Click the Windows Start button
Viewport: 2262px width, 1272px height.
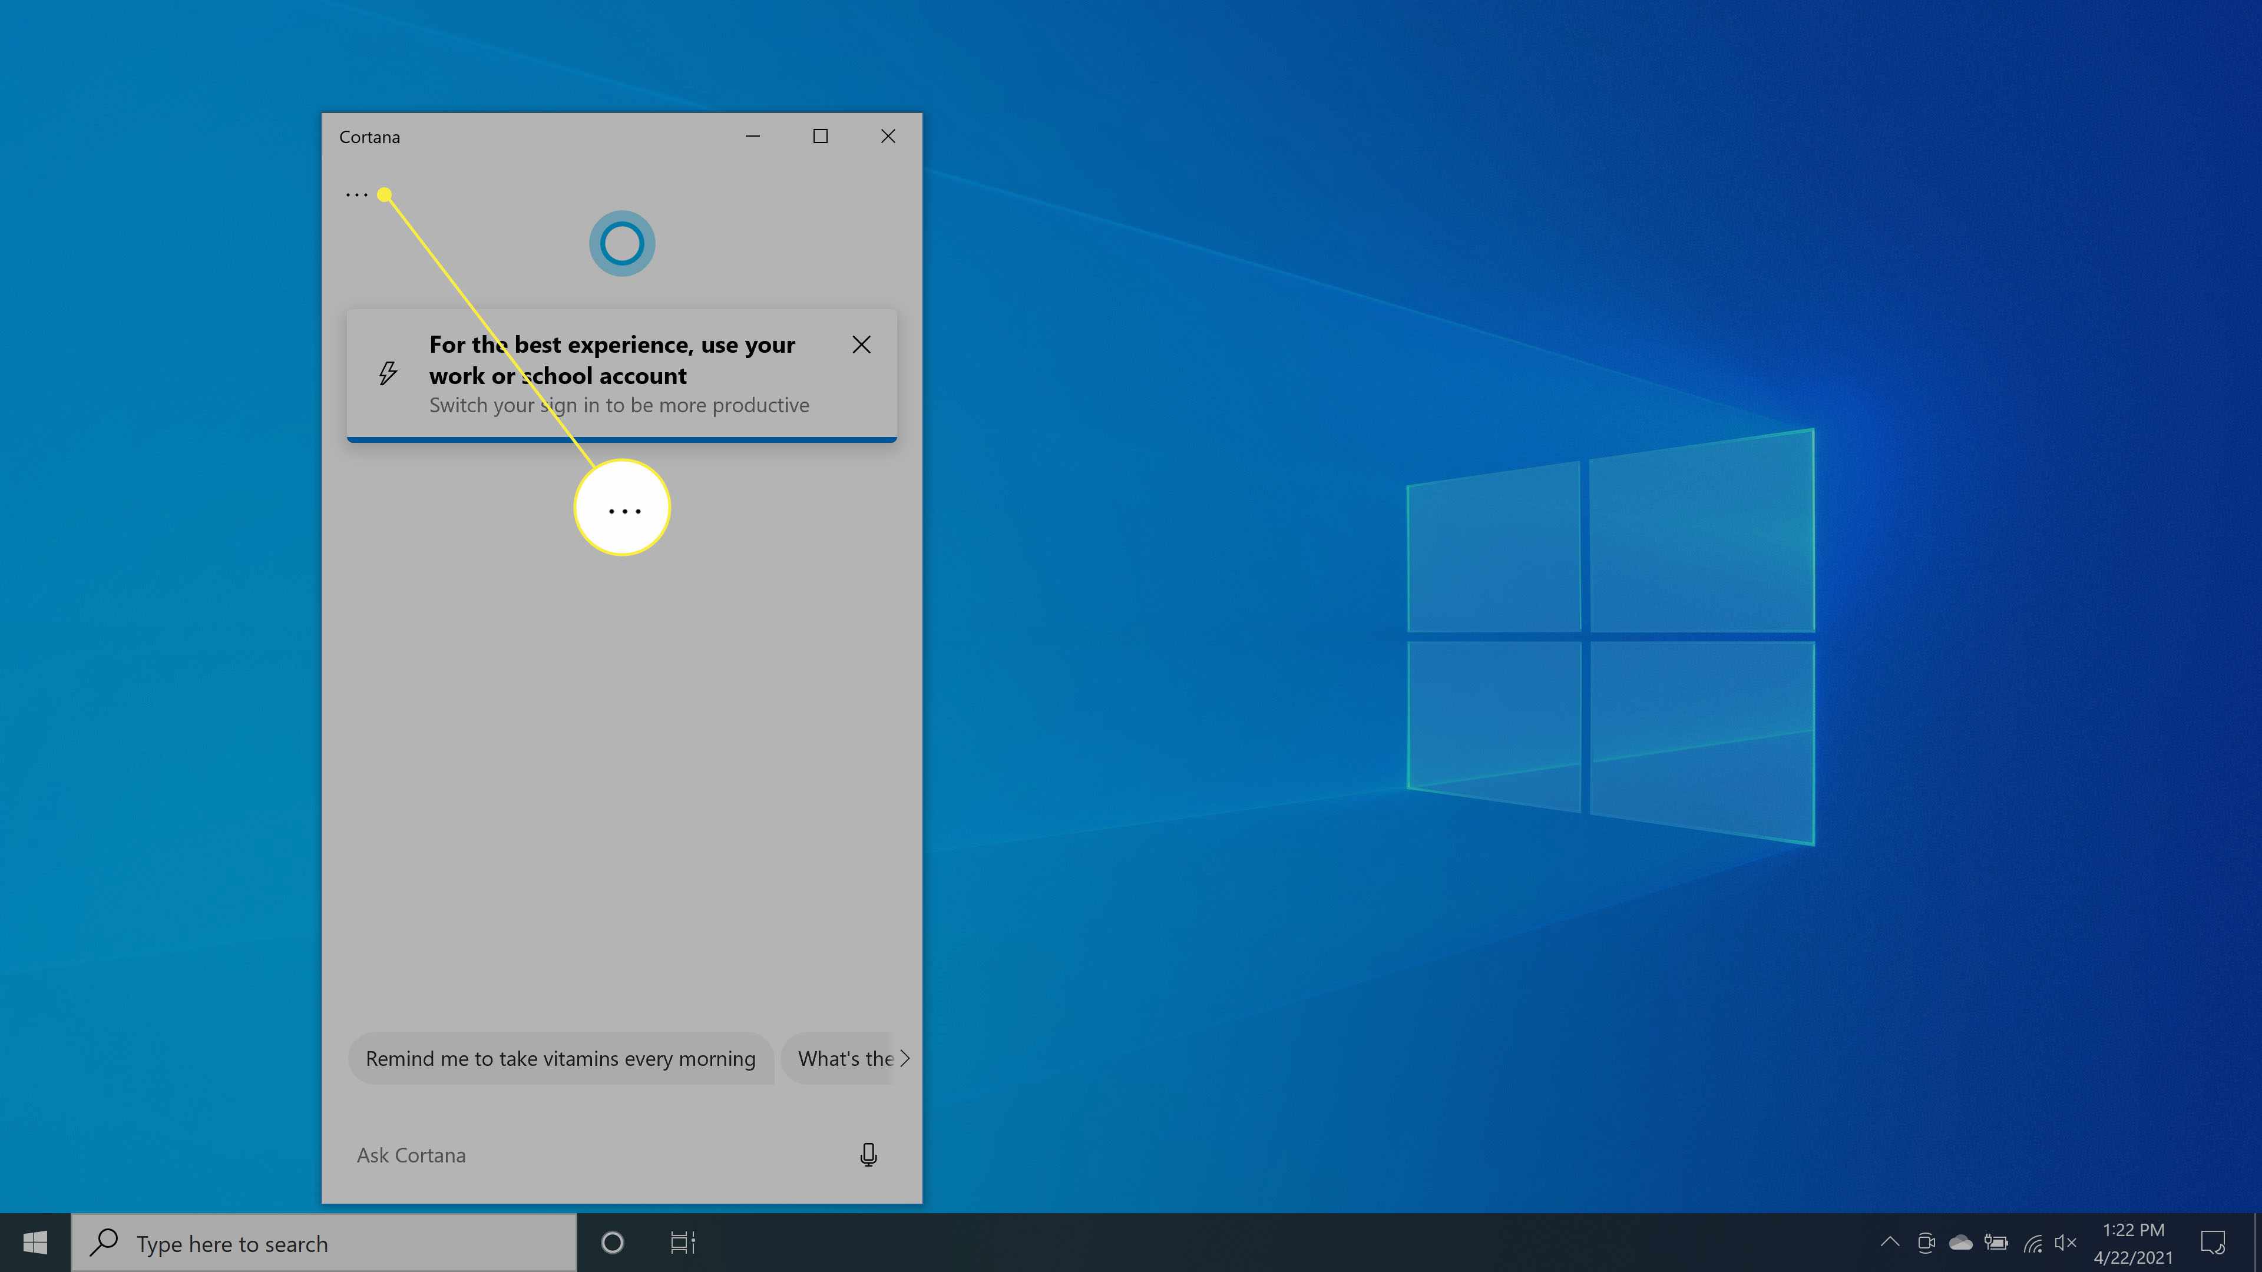34,1243
